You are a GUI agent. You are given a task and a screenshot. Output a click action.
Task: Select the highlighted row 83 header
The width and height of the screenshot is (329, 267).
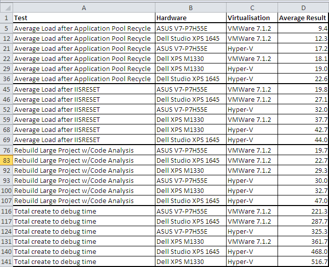click(x=6, y=160)
